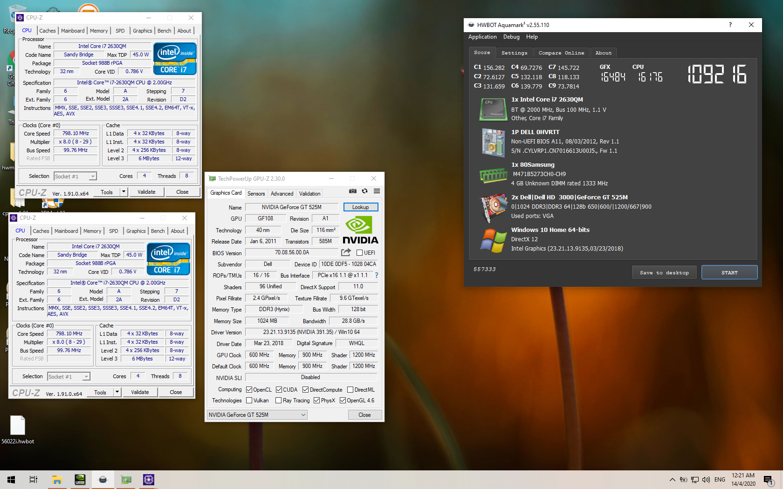This screenshot has width=783, height=489.
Task: Expand the Tools arrow in lower CPU-Z
Action: pos(117,392)
